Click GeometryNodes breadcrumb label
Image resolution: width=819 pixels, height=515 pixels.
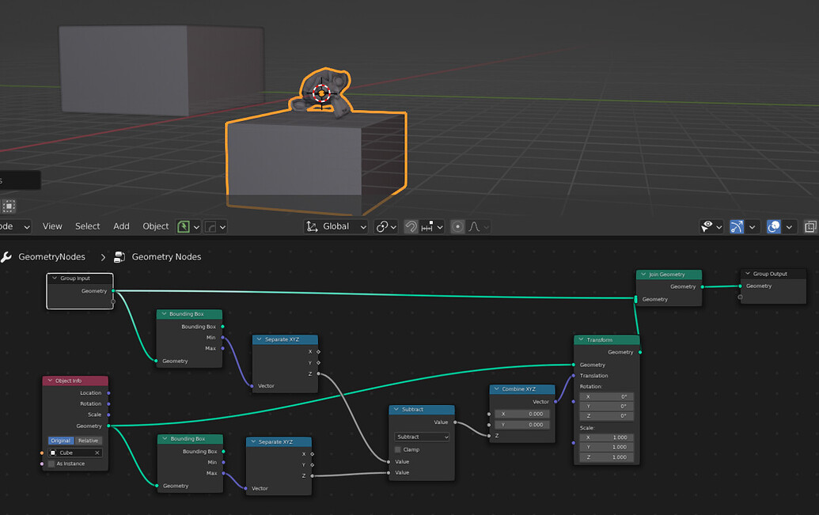[51, 256]
